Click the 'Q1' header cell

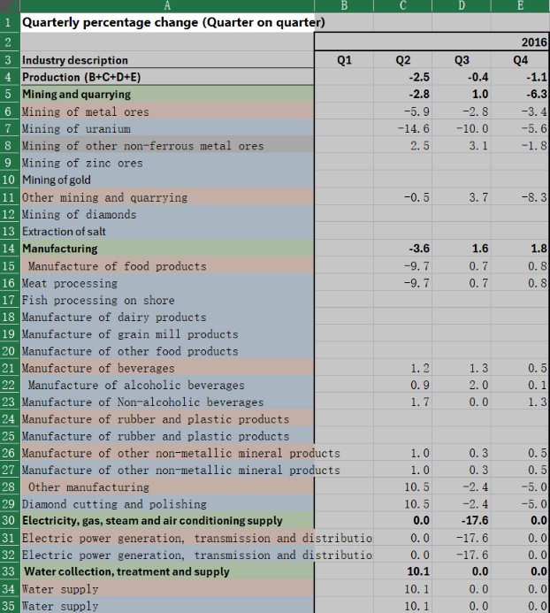coord(345,60)
